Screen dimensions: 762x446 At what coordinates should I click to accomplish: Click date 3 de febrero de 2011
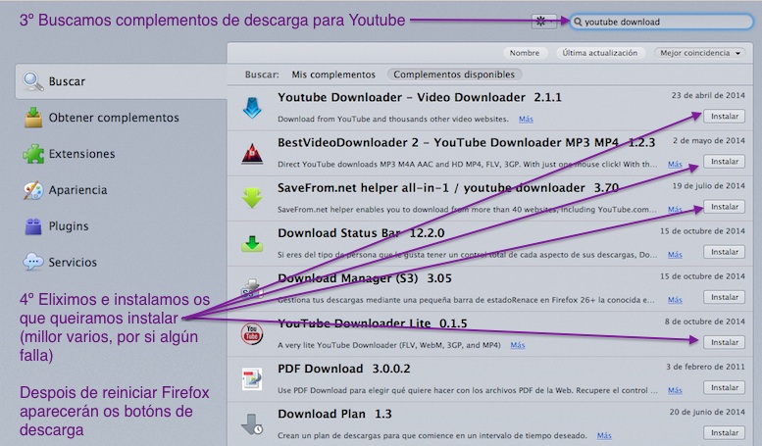(705, 367)
